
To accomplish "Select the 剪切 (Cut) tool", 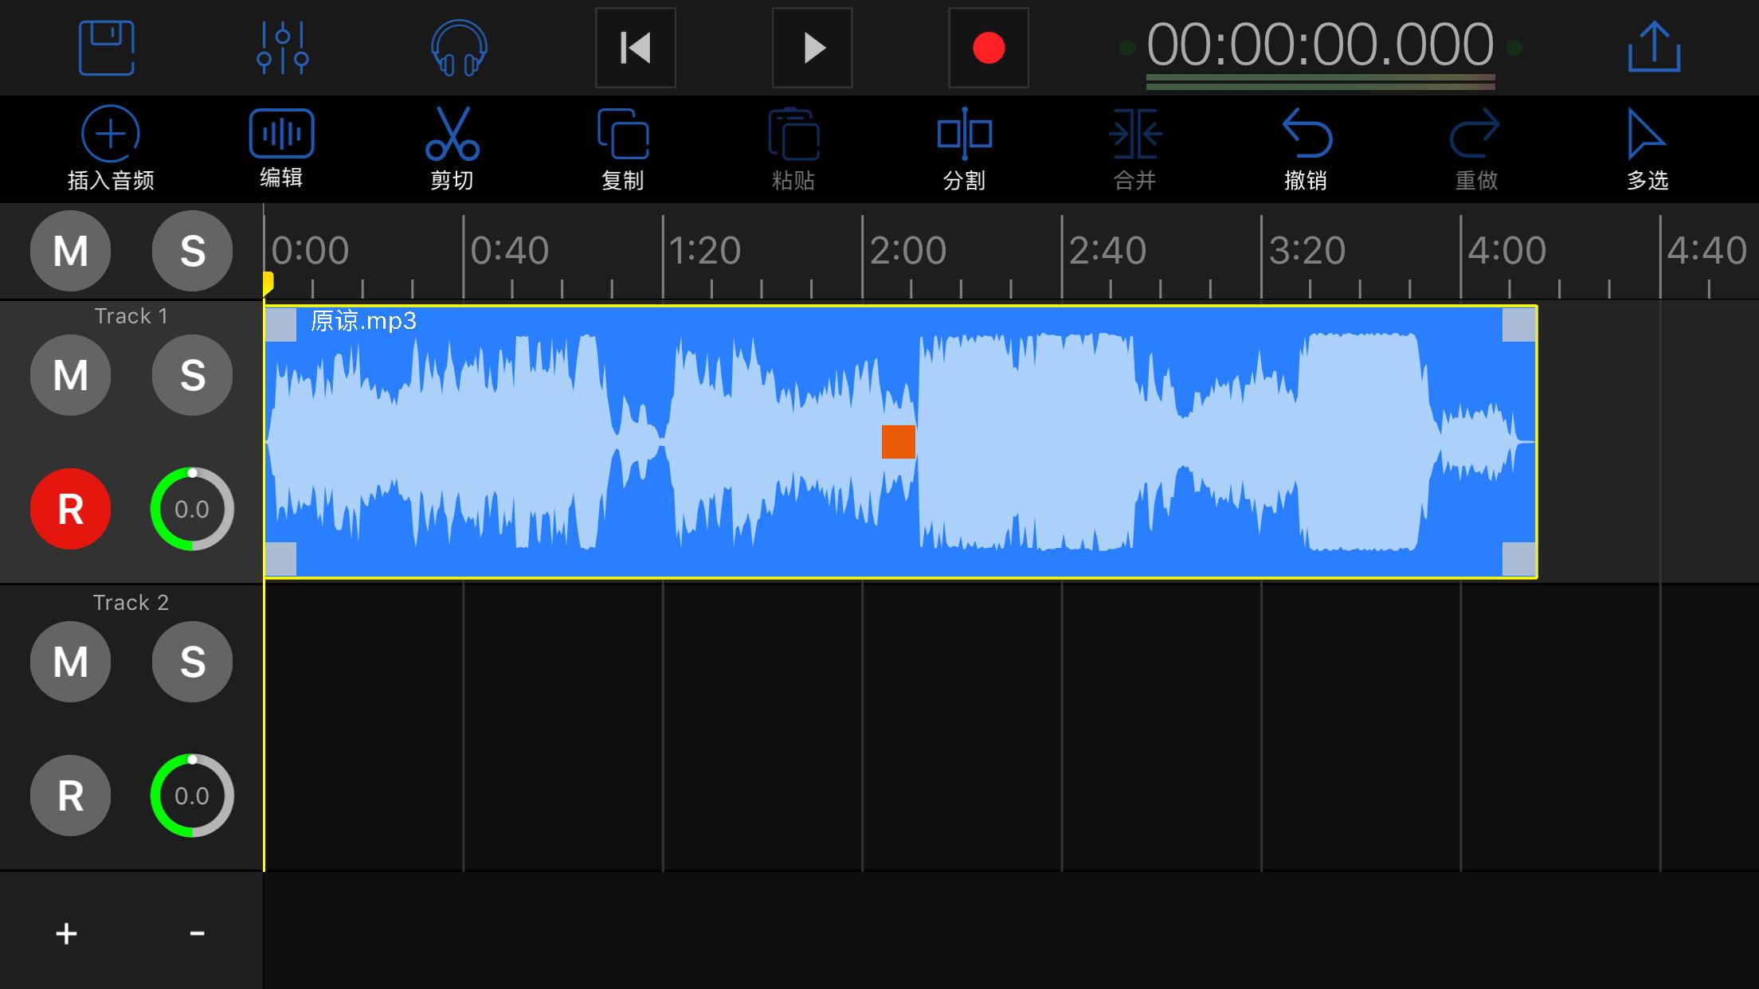I will 451,148.
